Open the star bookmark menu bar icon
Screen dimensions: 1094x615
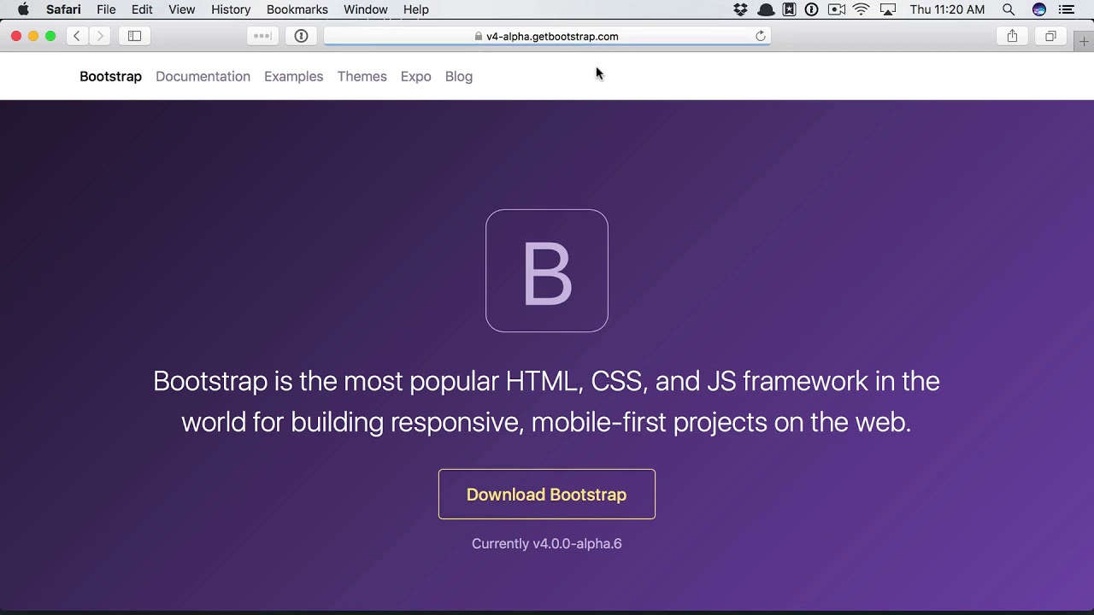(789, 9)
